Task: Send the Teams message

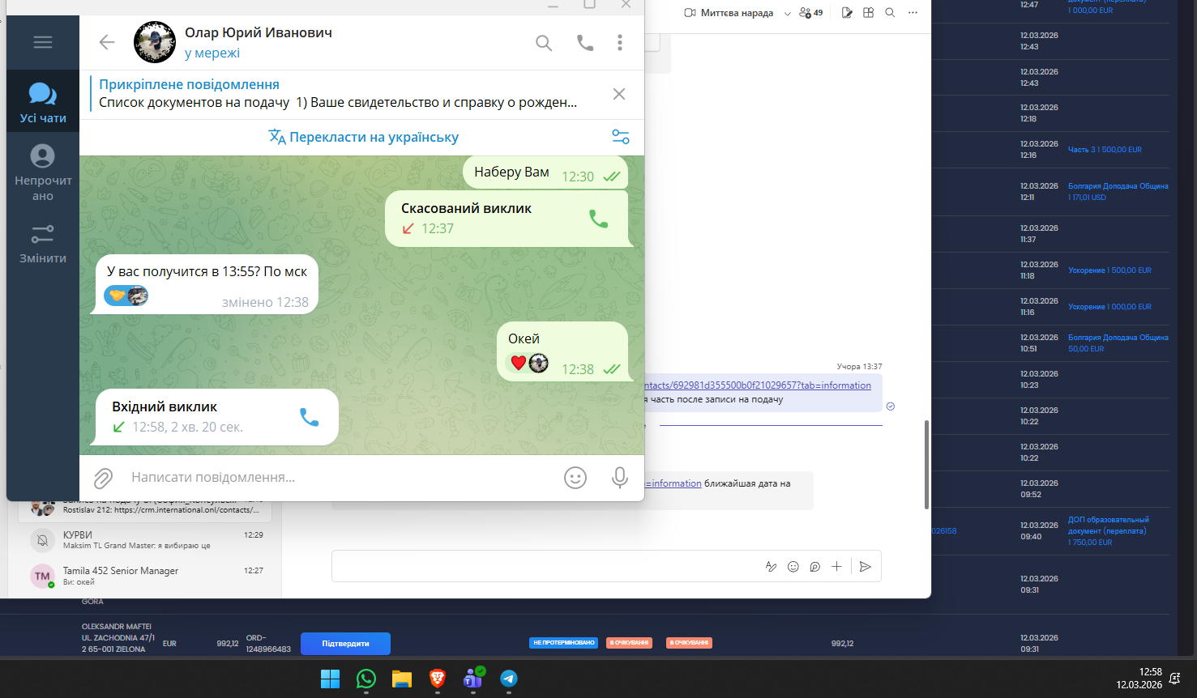Action: coord(866,567)
